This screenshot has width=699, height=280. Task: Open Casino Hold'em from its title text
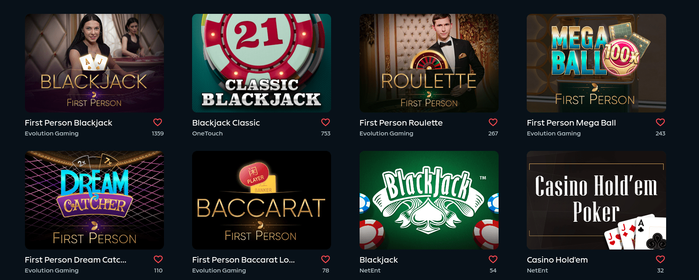click(x=558, y=260)
